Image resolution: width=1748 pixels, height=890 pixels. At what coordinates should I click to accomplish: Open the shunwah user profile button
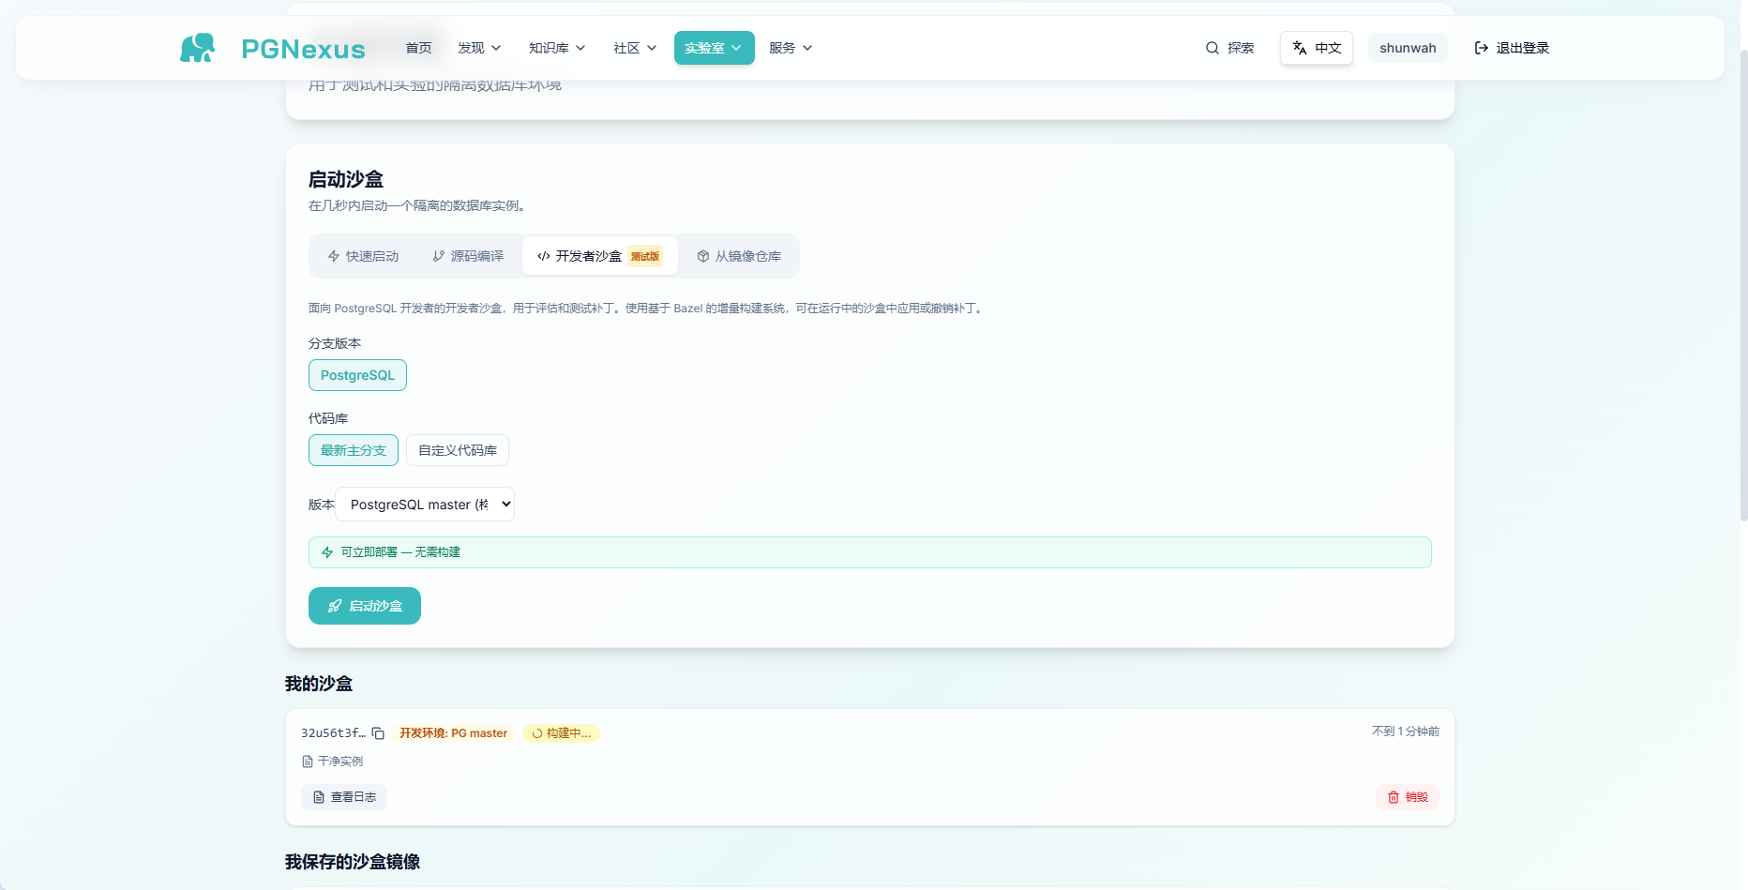click(x=1408, y=48)
